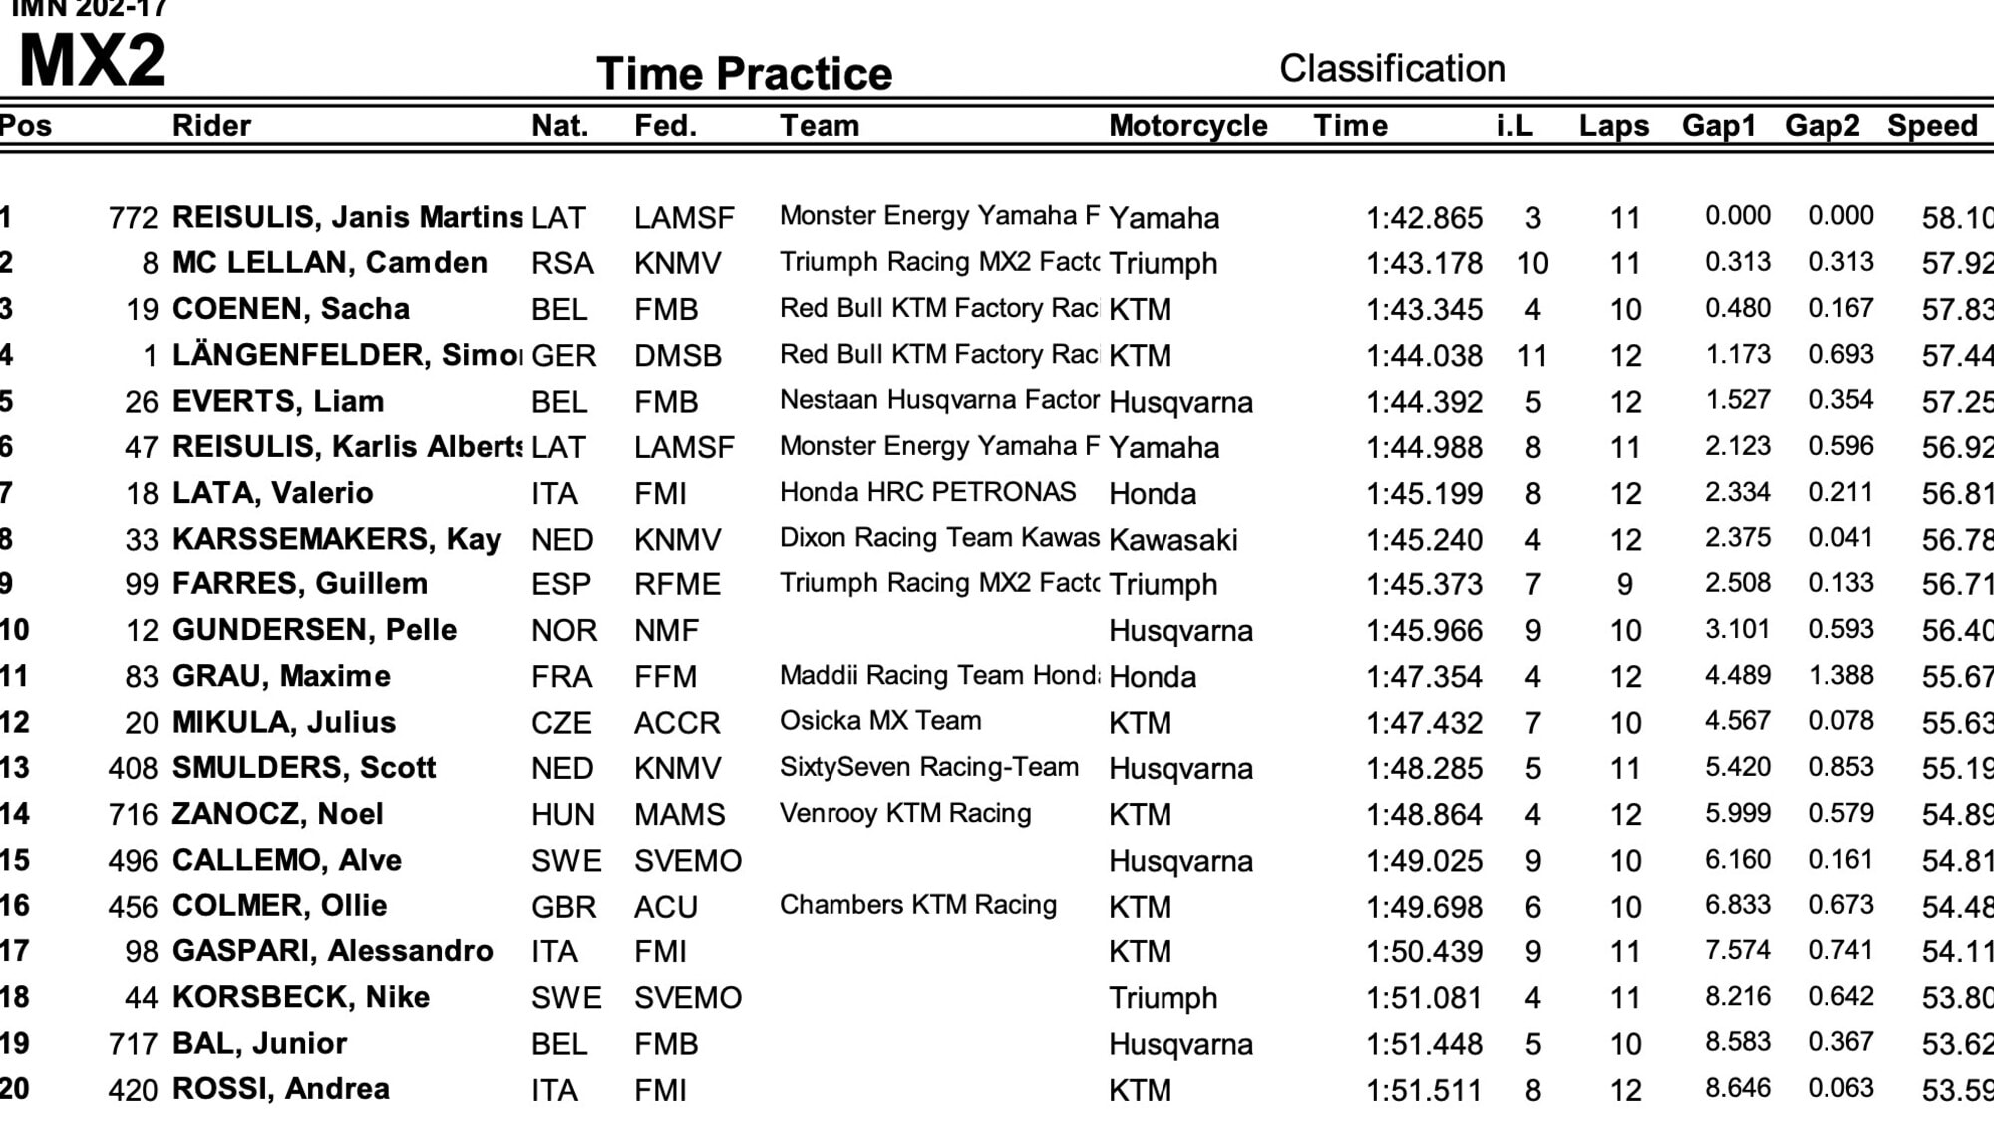Viewport: 1994px width, 1122px height.
Task: Click the Honda HRC PETRONAS team
Action: 927,492
